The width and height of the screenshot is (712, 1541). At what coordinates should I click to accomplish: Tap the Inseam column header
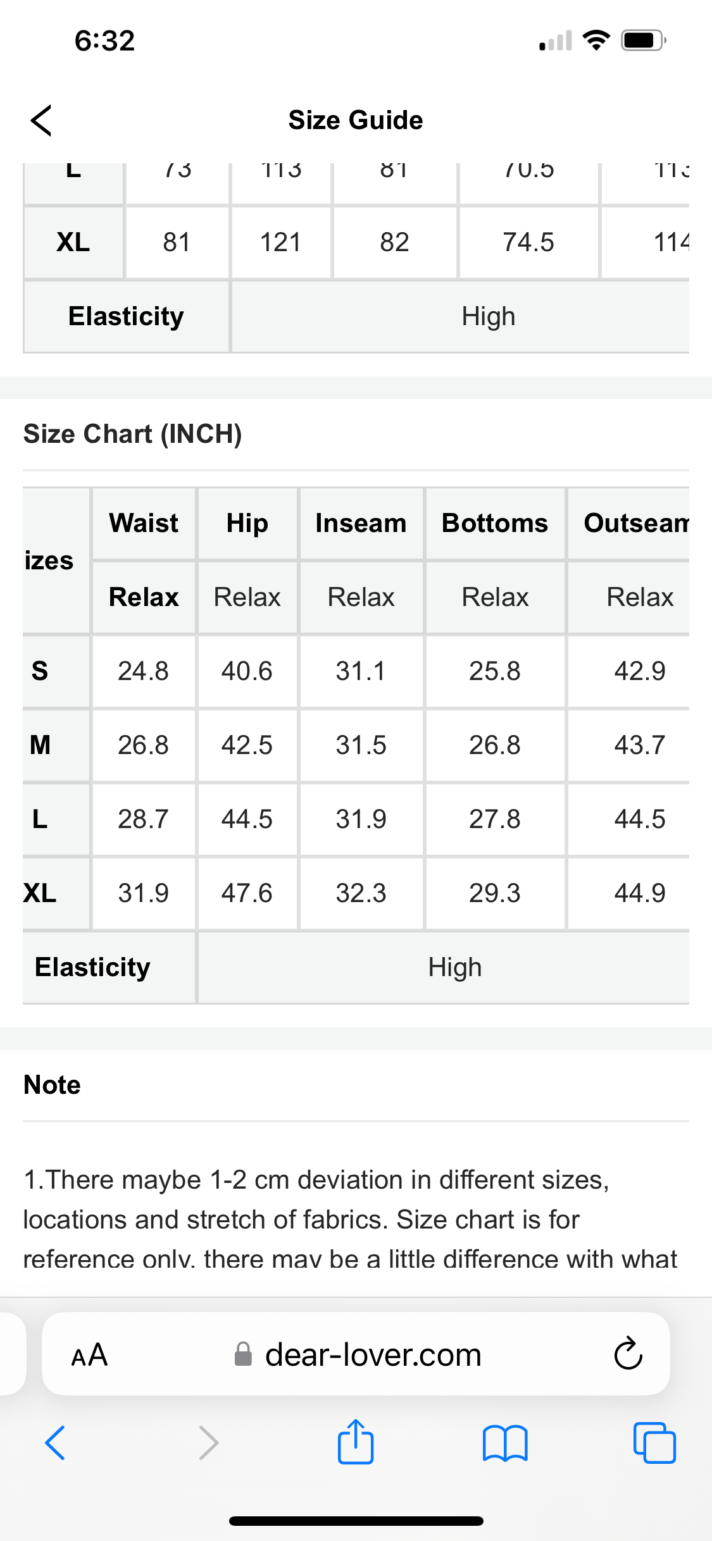361,523
